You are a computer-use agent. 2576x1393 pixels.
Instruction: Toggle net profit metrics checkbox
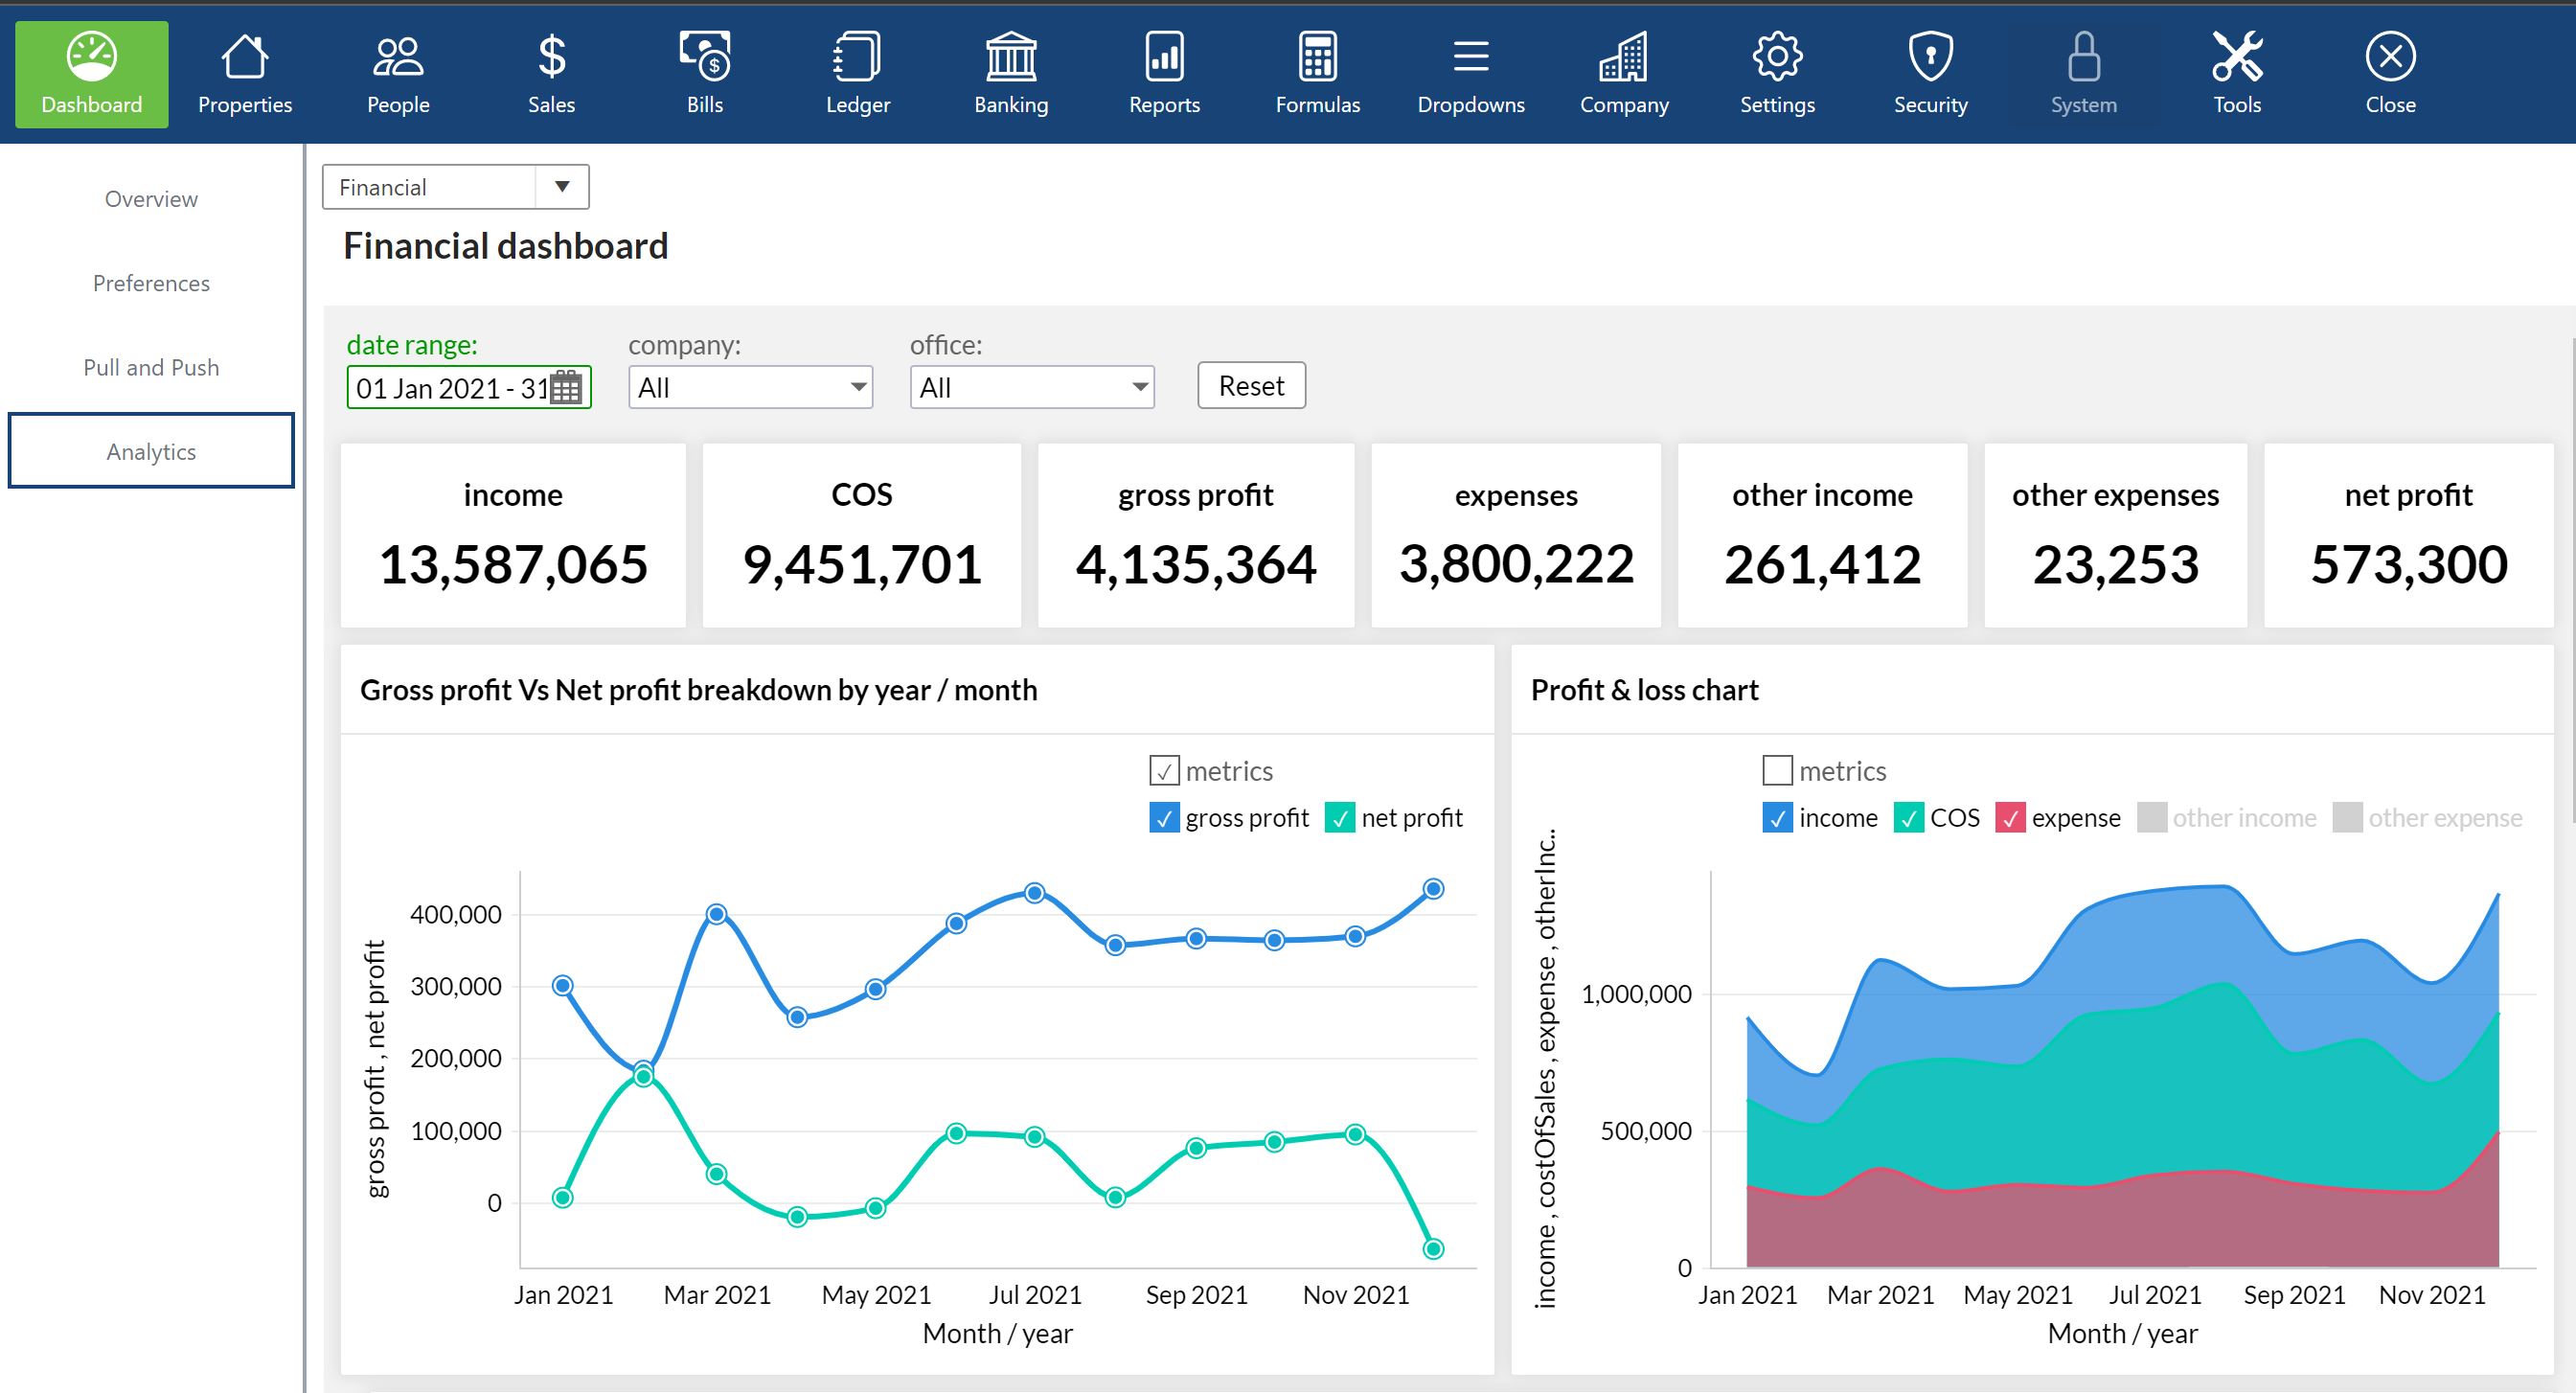(1336, 816)
